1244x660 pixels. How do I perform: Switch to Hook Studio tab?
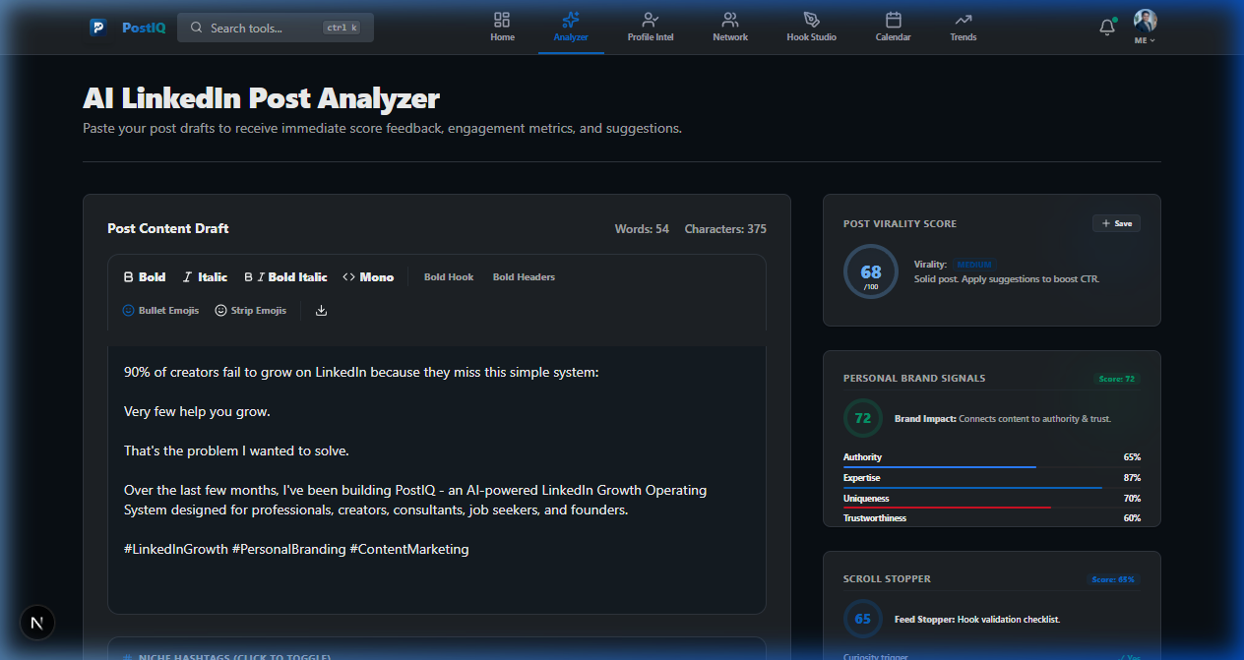click(812, 28)
